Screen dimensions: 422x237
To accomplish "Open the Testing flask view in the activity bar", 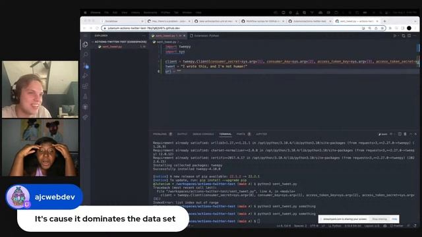I will [85, 97].
